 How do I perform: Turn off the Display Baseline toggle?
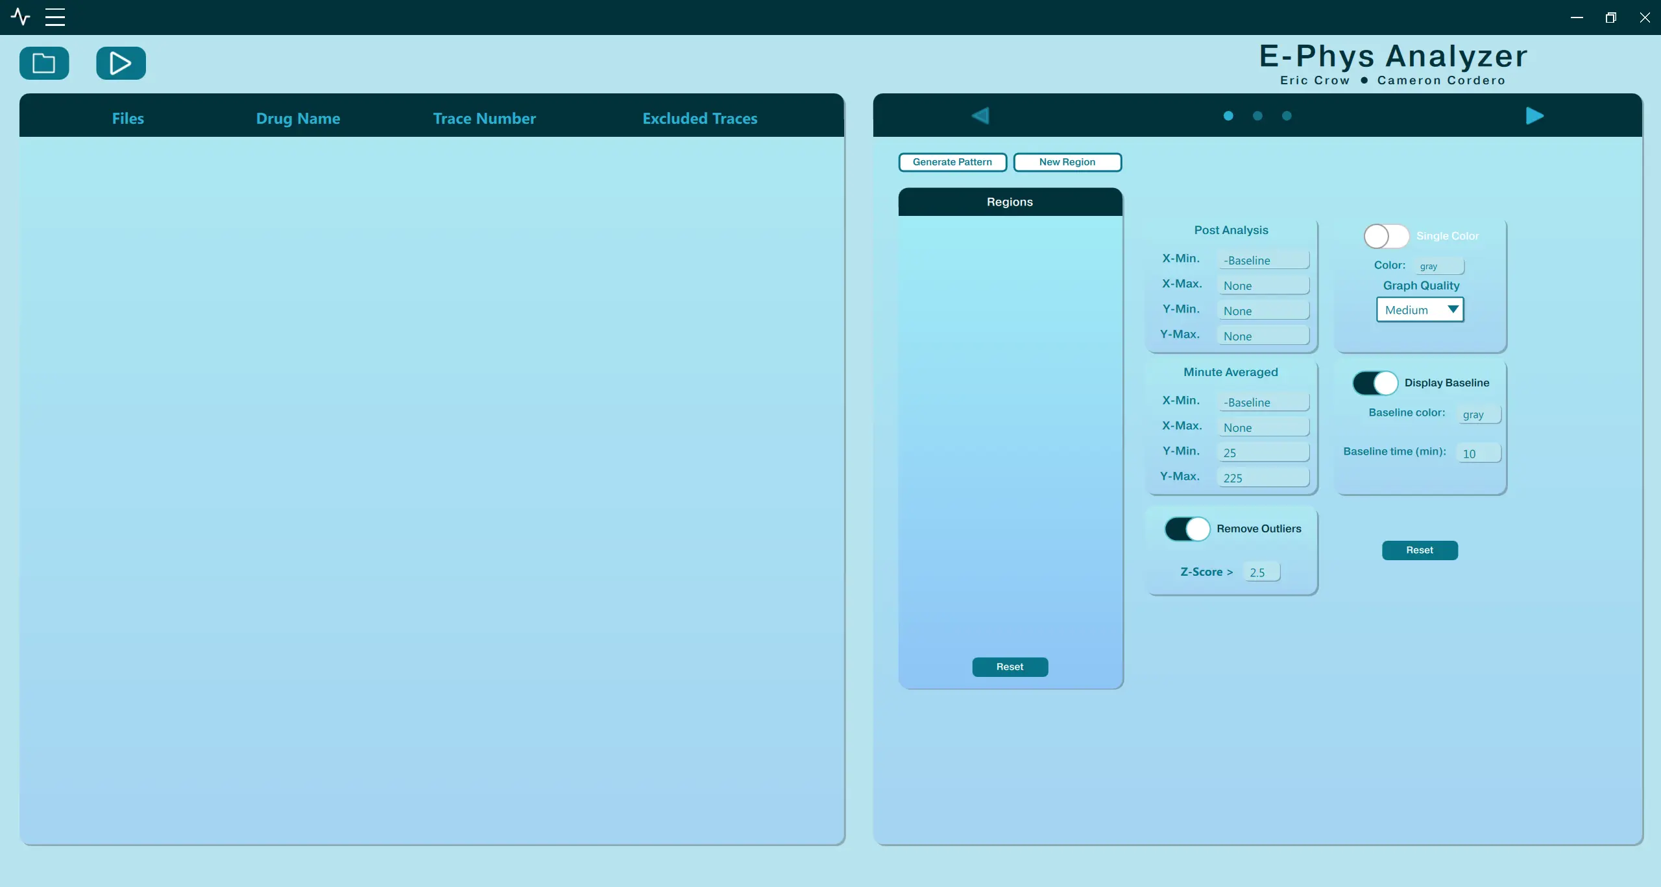point(1375,383)
